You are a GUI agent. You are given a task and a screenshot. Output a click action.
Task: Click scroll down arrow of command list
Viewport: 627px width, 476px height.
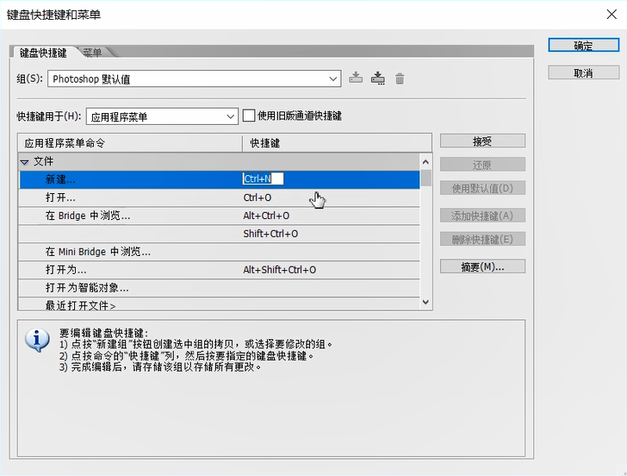[425, 302]
